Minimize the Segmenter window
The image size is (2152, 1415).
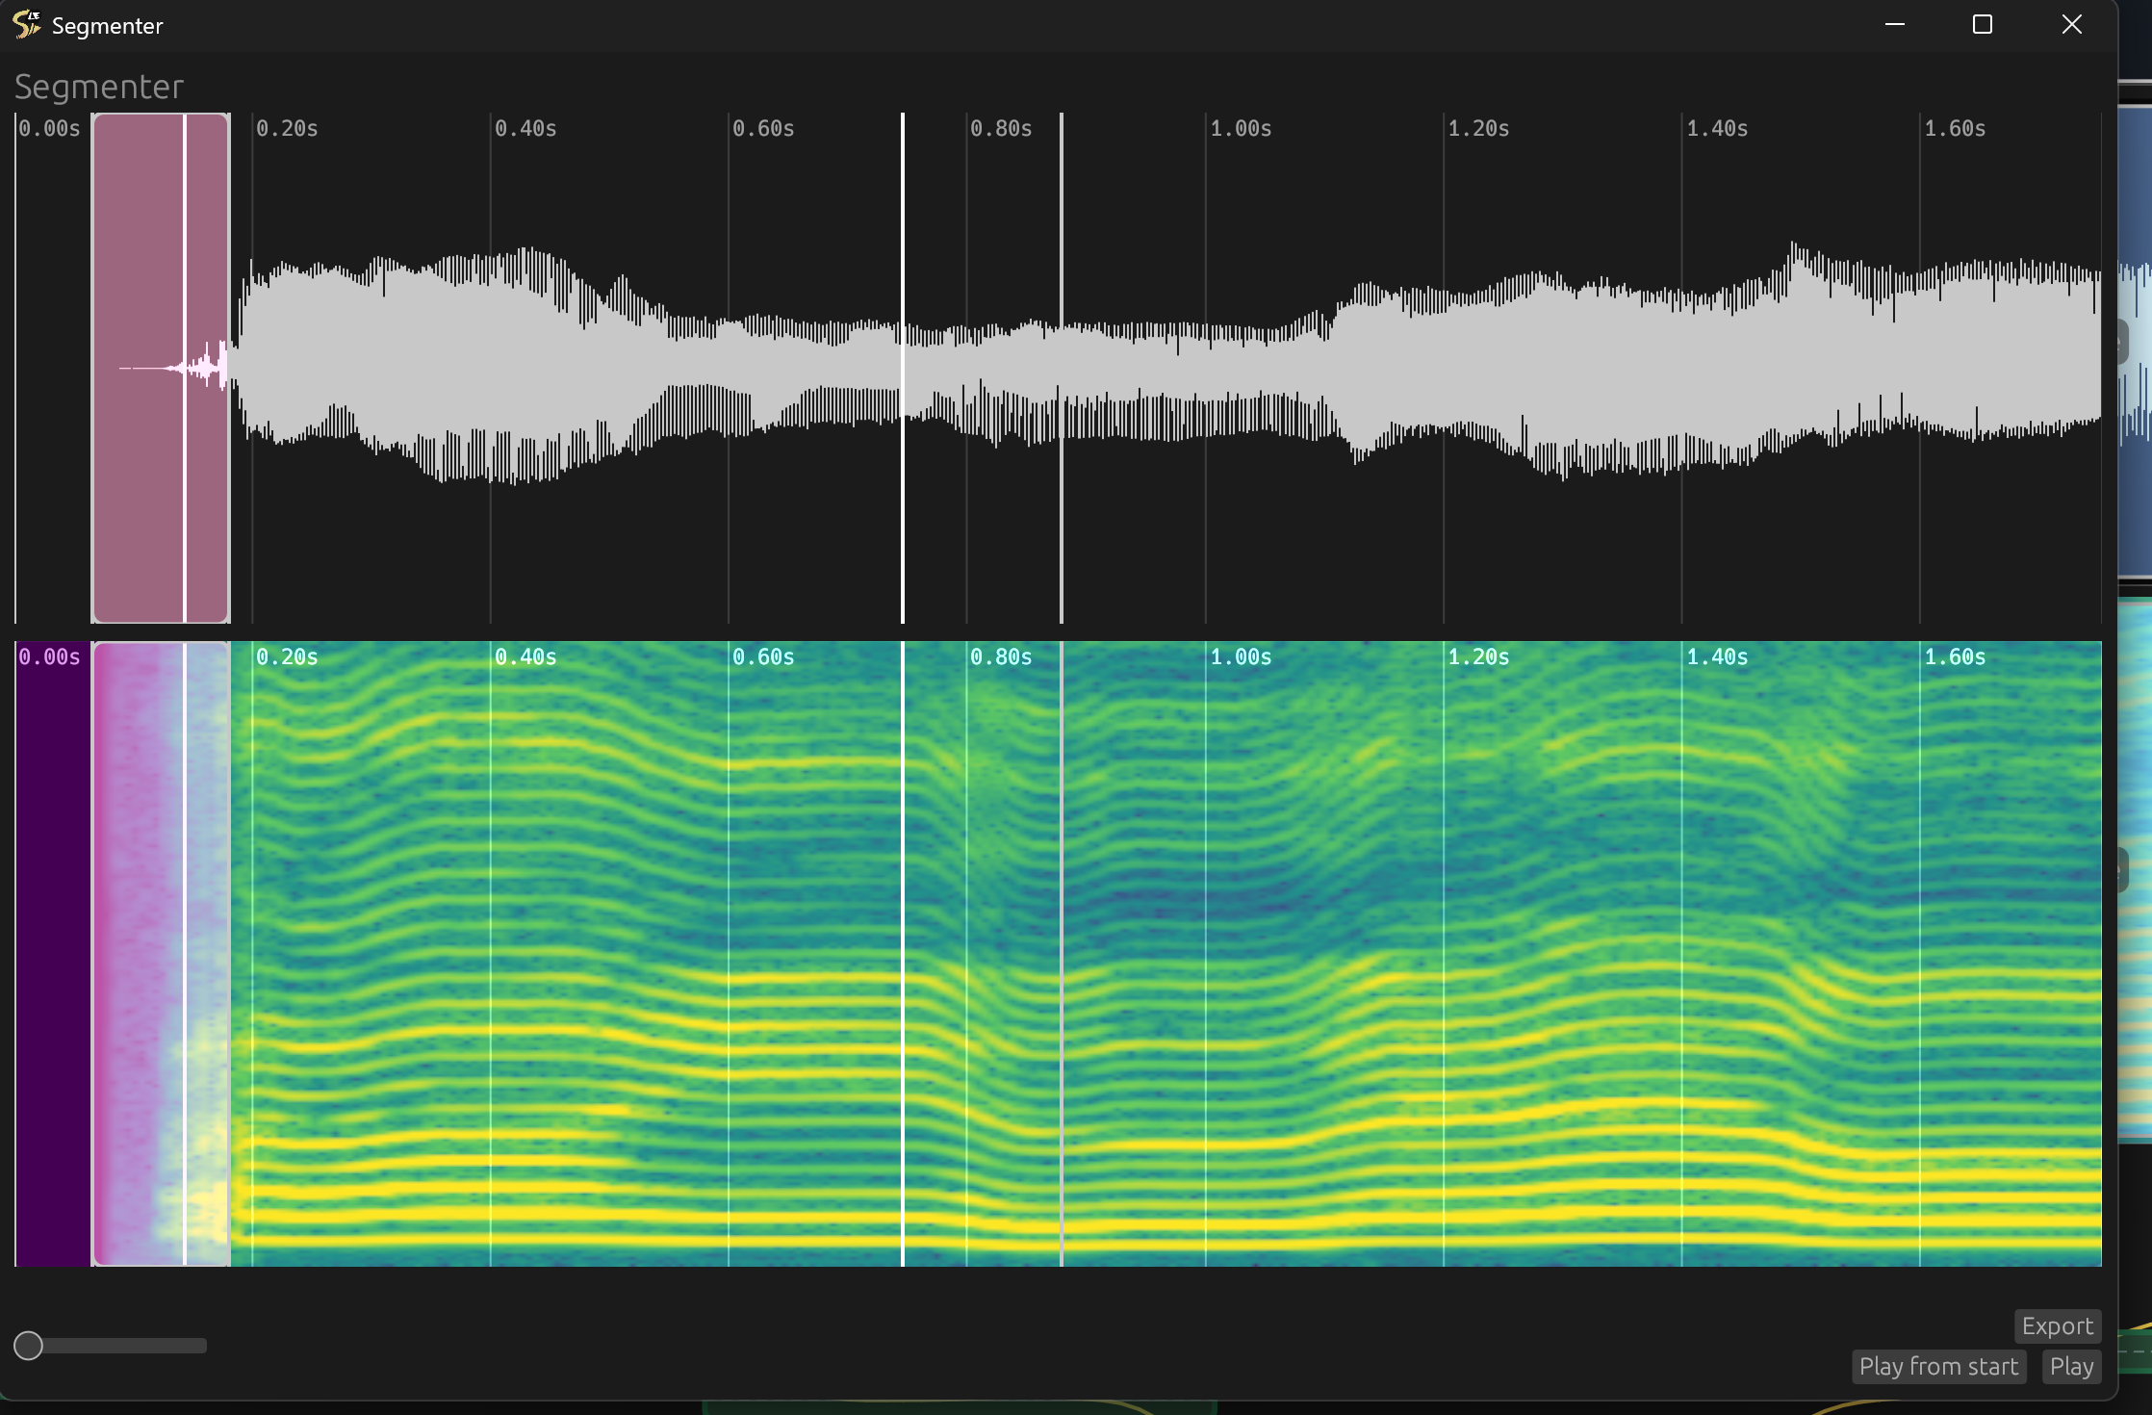pos(1894,25)
